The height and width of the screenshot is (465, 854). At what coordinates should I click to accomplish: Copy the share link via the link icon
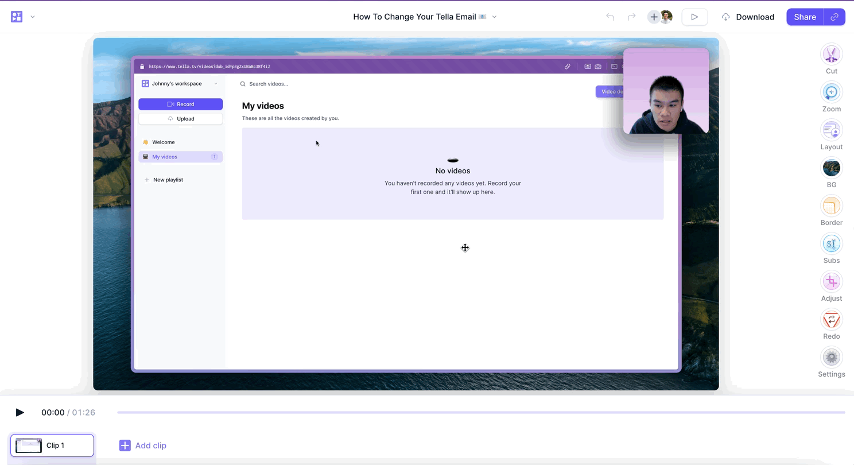pyautogui.click(x=834, y=17)
